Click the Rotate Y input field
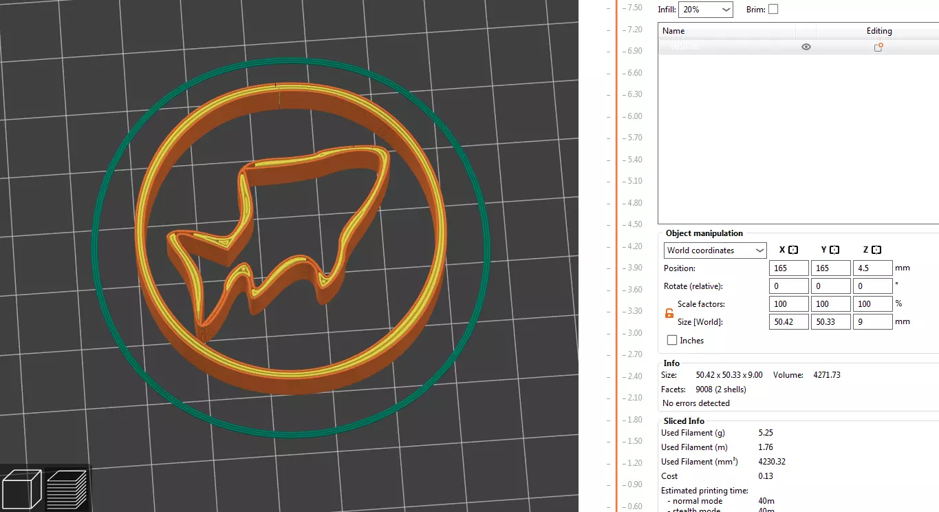Viewport: 939px width, 512px height. click(x=831, y=286)
